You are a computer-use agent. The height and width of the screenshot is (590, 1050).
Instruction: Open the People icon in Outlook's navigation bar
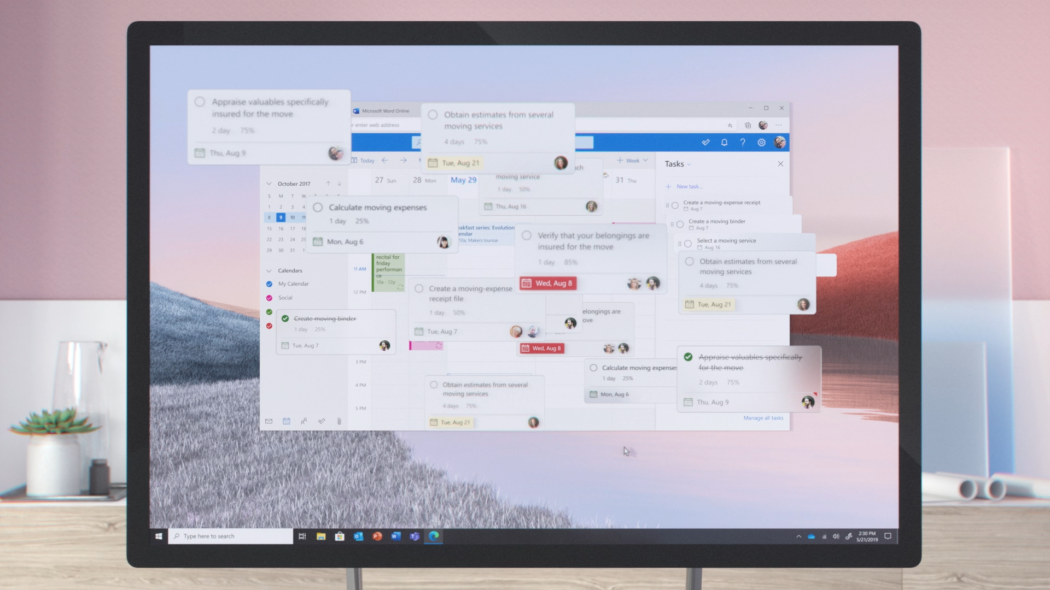coord(305,421)
